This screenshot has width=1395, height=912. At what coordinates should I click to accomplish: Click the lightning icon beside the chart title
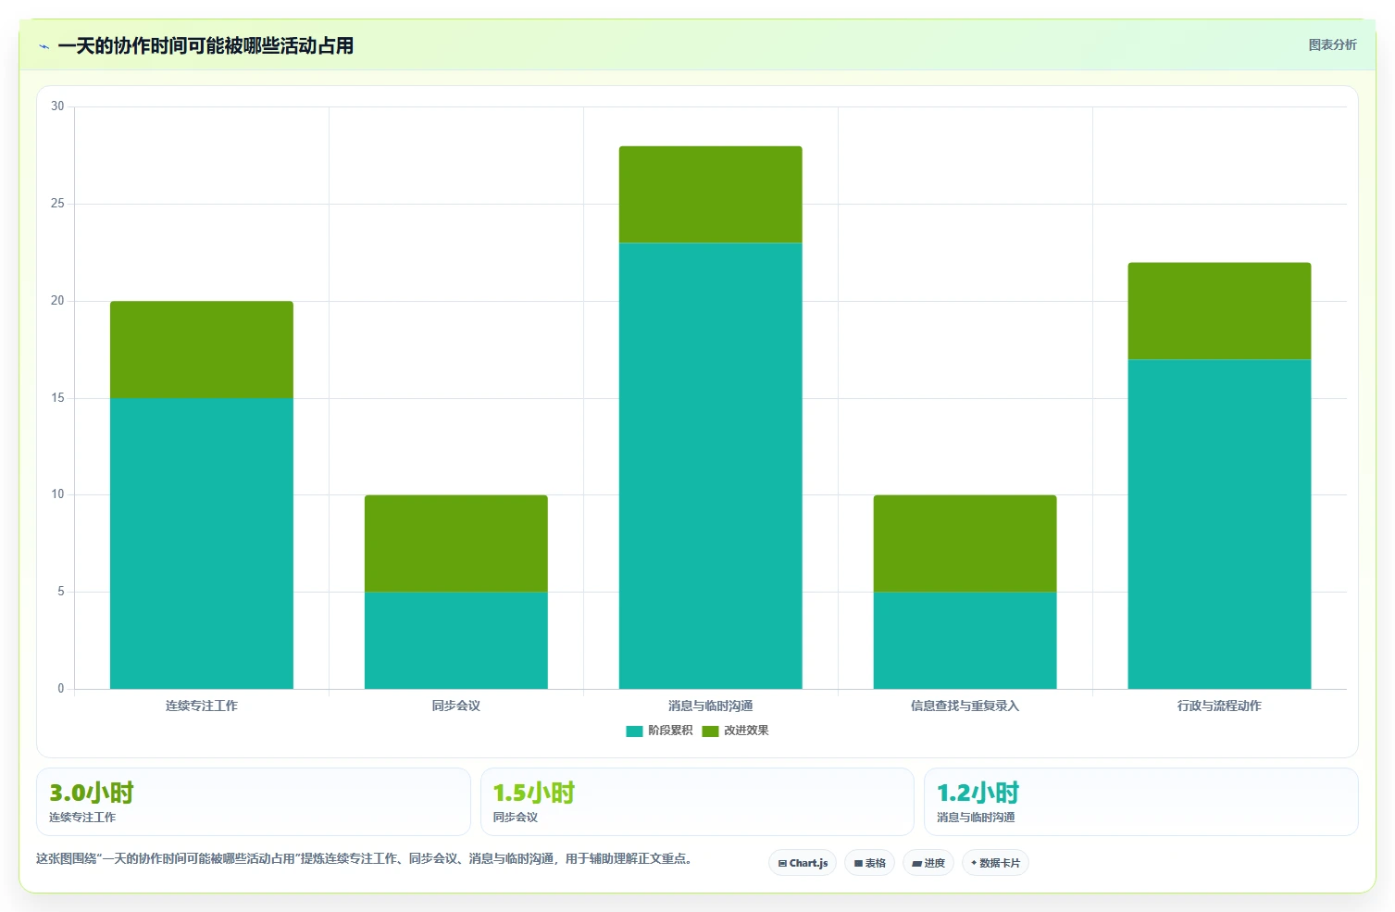(x=44, y=46)
